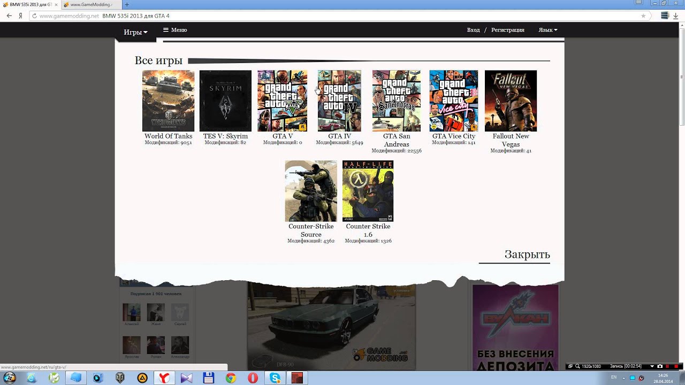Image resolution: width=685 pixels, height=385 pixels.
Task: Close the BMW 535i 2013 tab
Action: pos(56,4)
